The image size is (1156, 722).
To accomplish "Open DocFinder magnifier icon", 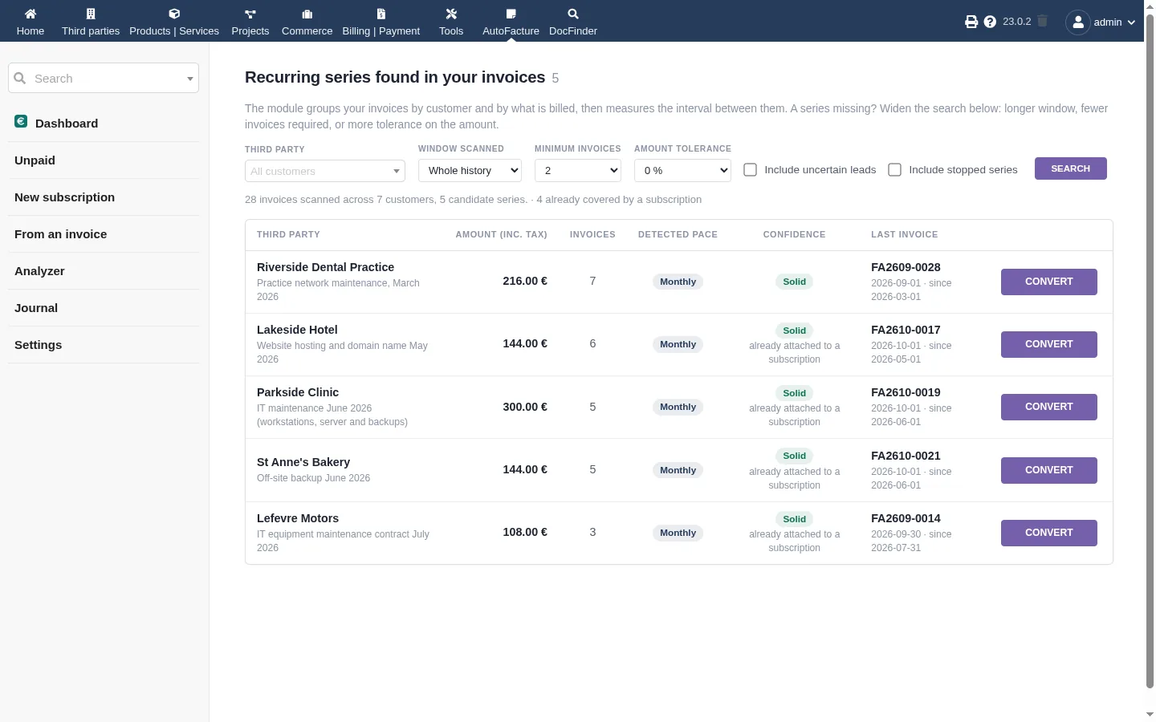I will tap(573, 14).
